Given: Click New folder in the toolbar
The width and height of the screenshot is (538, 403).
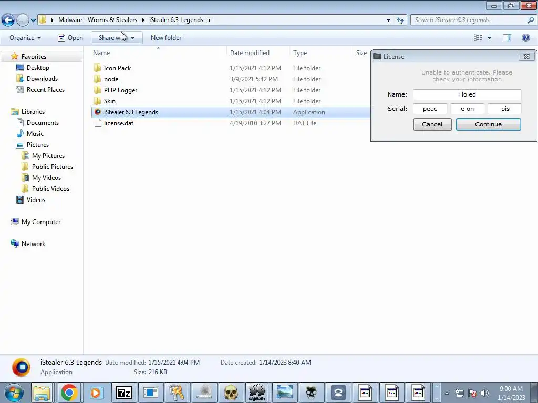Looking at the screenshot, I should (166, 38).
